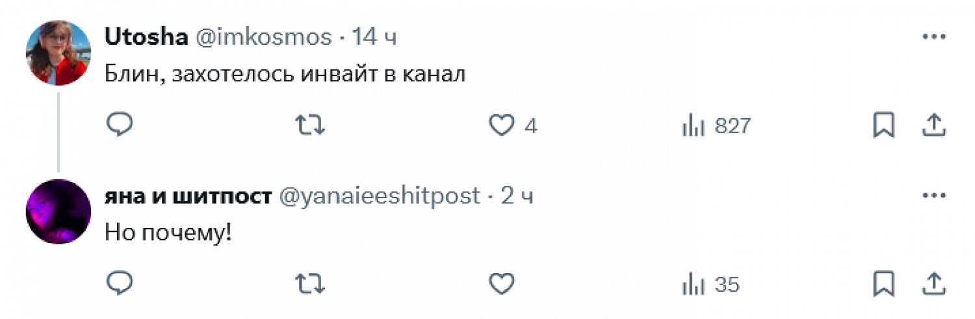View analytics showing 35 views
The height and width of the screenshot is (319, 975).
click(710, 284)
